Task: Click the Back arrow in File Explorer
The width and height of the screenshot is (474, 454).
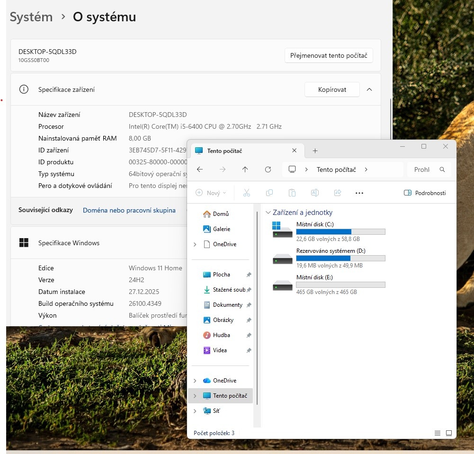Action: point(200,169)
